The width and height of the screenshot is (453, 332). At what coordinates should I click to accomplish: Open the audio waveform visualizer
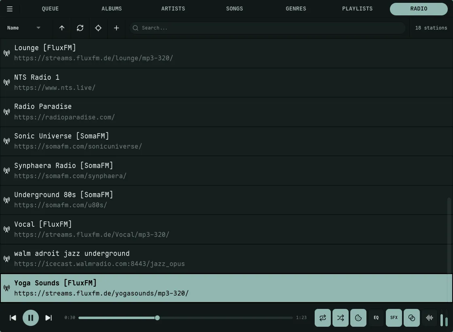coord(430,318)
